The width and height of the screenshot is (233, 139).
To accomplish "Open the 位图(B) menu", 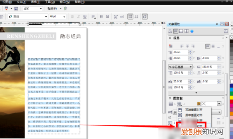I will 7,2.
